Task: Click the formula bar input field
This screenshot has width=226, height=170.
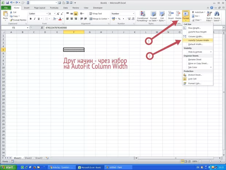Action: (x=109, y=27)
